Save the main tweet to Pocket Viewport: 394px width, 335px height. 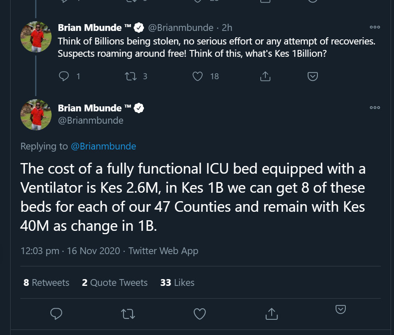point(341,310)
